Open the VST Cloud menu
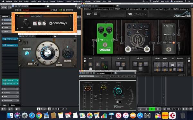The width and height of the screenshot is (193, 120). pyautogui.click(x=96, y=1)
